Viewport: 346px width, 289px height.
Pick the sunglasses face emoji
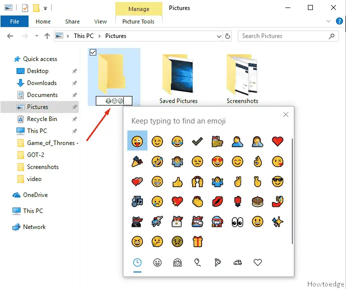(x=277, y=181)
